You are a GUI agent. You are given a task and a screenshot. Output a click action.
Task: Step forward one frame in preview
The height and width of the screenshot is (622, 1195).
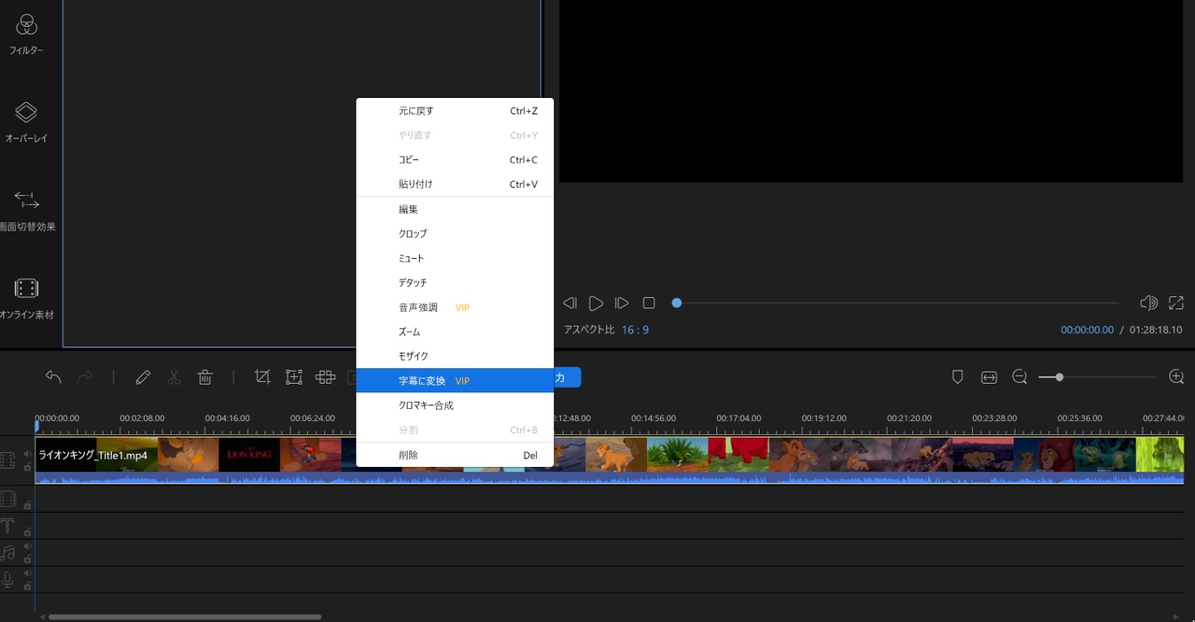click(x=622, y=303)
